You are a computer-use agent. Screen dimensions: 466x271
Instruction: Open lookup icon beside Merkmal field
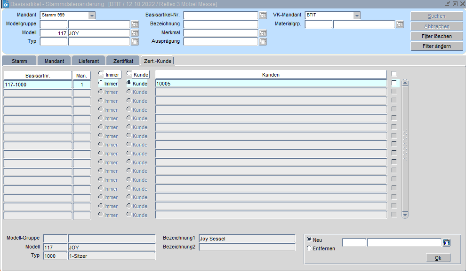tap(263, 33)
